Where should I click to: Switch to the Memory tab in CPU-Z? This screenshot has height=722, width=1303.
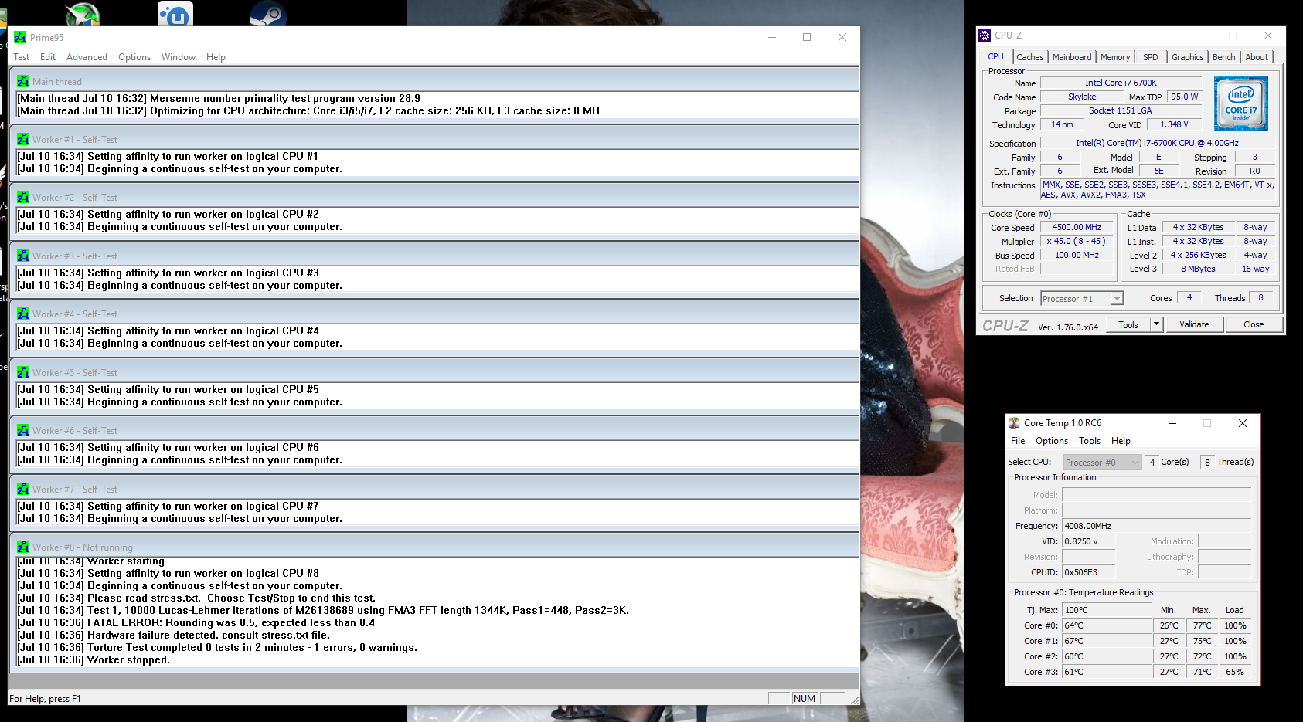point(1115,57)
